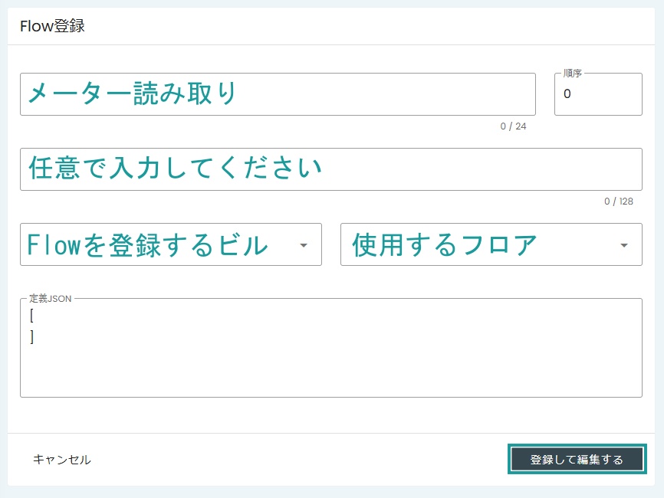Click the 定義JSON section label
This screenshot has height=498, width=664.
(51, 298)
